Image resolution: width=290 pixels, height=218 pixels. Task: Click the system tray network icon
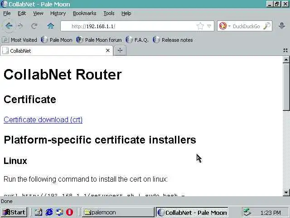pyautogui.click(x=247, y=212)
